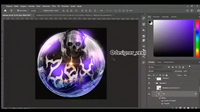Hide the Zex text layer

(149, 94)
